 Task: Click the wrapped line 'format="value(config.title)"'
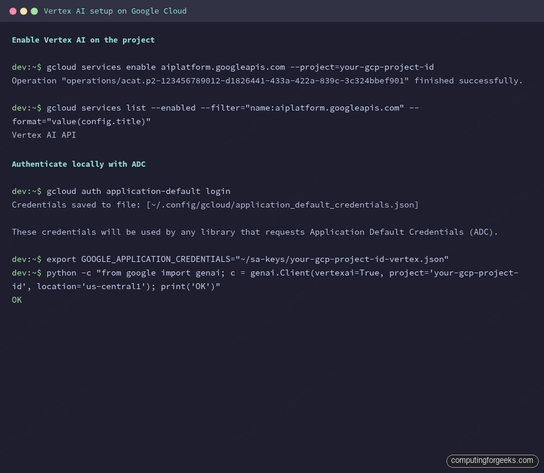(81, 121)
